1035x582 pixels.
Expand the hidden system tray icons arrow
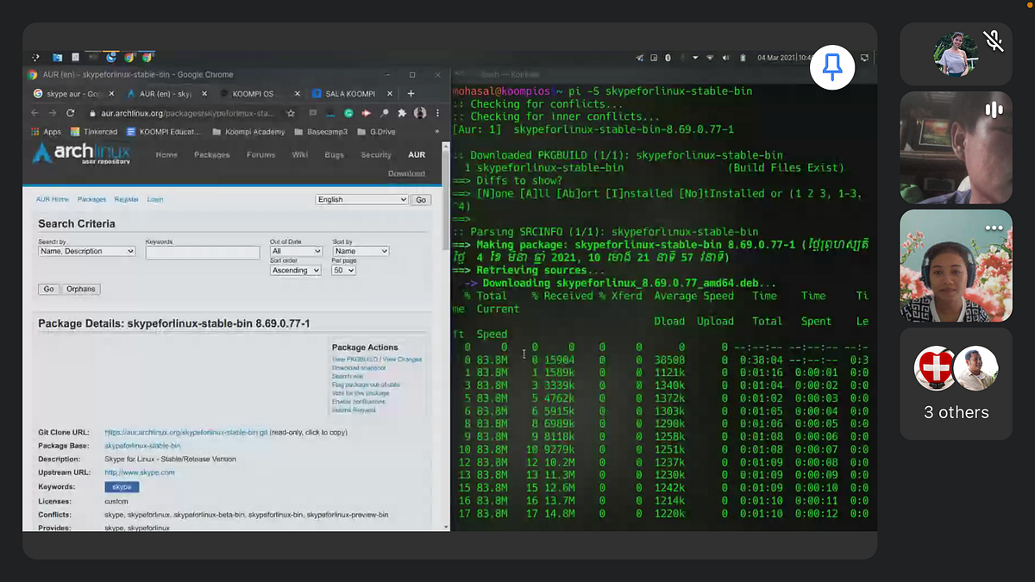(695, 58)
